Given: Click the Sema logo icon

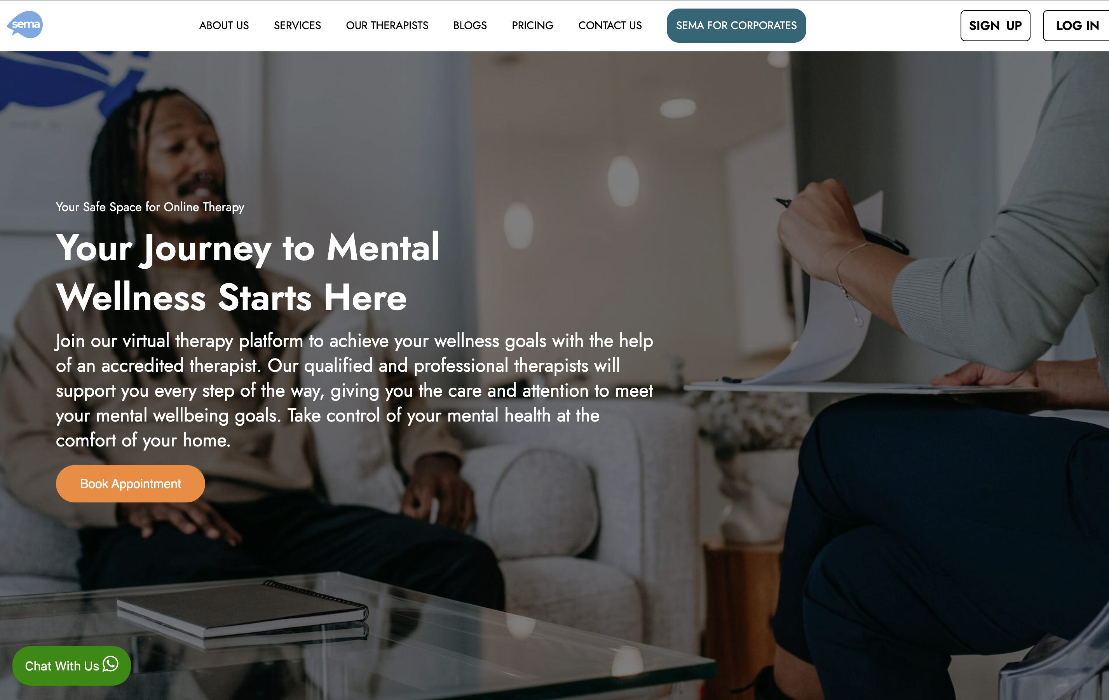Looking at the screenshot, I should 25,24.
